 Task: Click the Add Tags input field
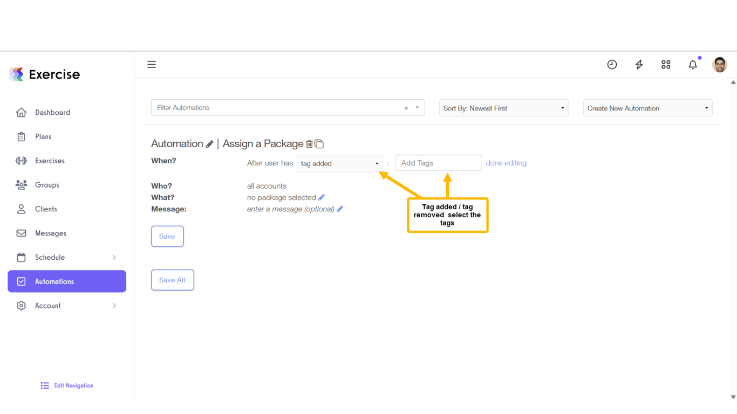438,163
